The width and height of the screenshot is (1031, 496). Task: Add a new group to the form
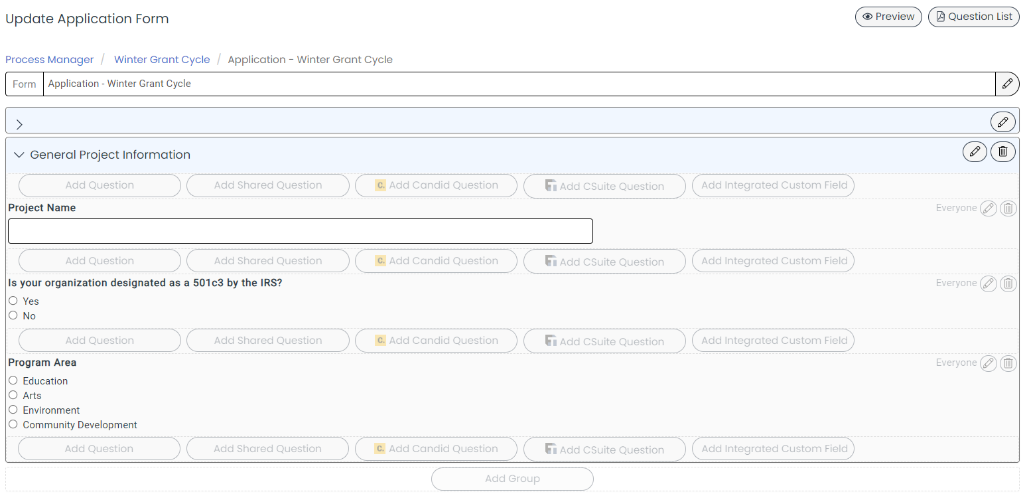[512, 479]
